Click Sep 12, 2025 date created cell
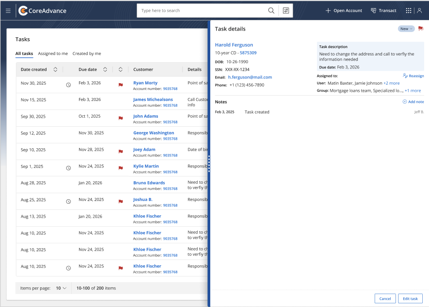This screenshot has width=429, height=307. point(33,133)
